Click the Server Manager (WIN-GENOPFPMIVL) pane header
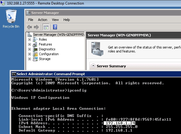The image size is (181, 134). pyautogui.click(x=119, y=35)
